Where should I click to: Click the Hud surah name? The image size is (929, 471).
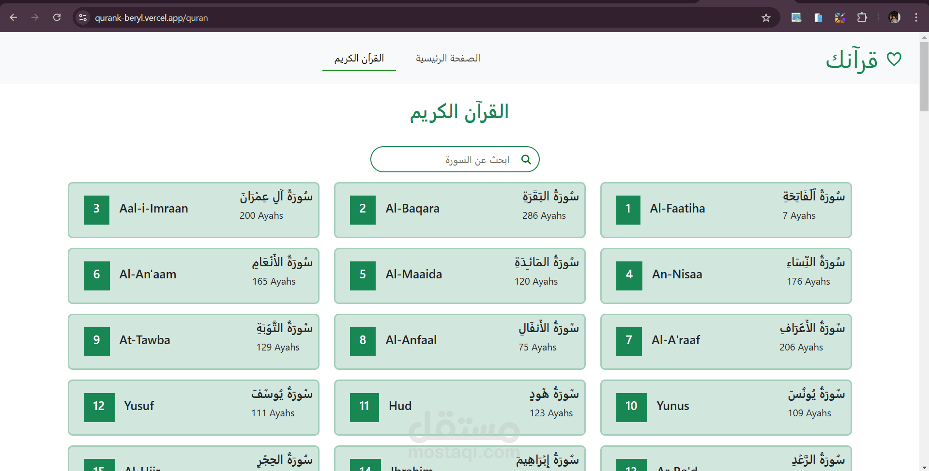tap(400, 406)
